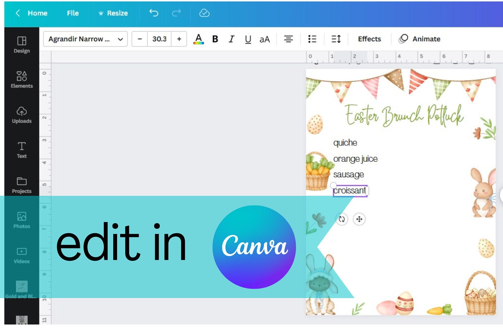Screen dimensions: 503x336
Task: Open the Projects panel
Action: tap(21, 183)
